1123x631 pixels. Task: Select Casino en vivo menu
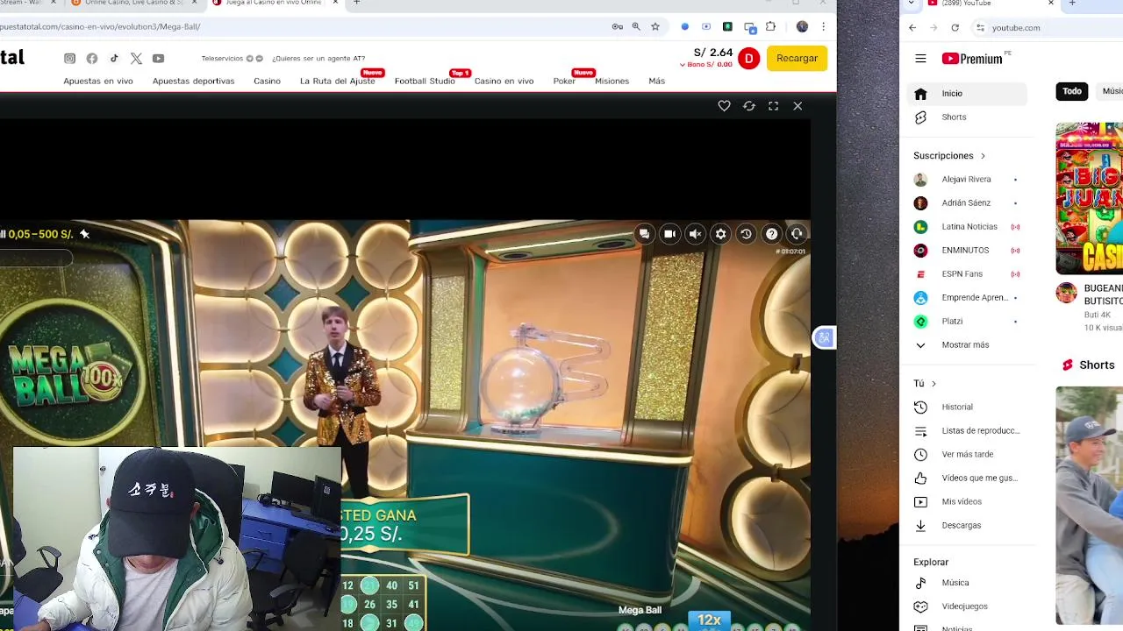[x=504, y=81]
